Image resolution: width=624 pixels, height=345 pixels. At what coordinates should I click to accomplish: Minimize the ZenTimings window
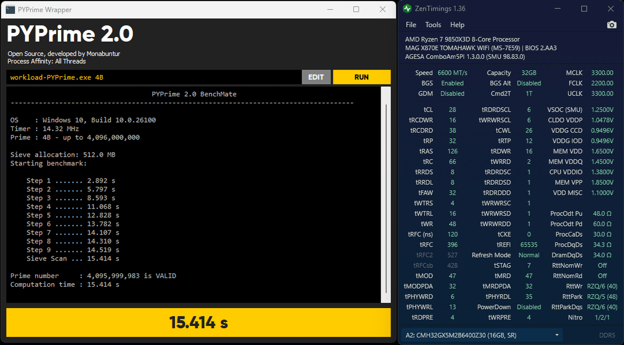click(558, 9)
